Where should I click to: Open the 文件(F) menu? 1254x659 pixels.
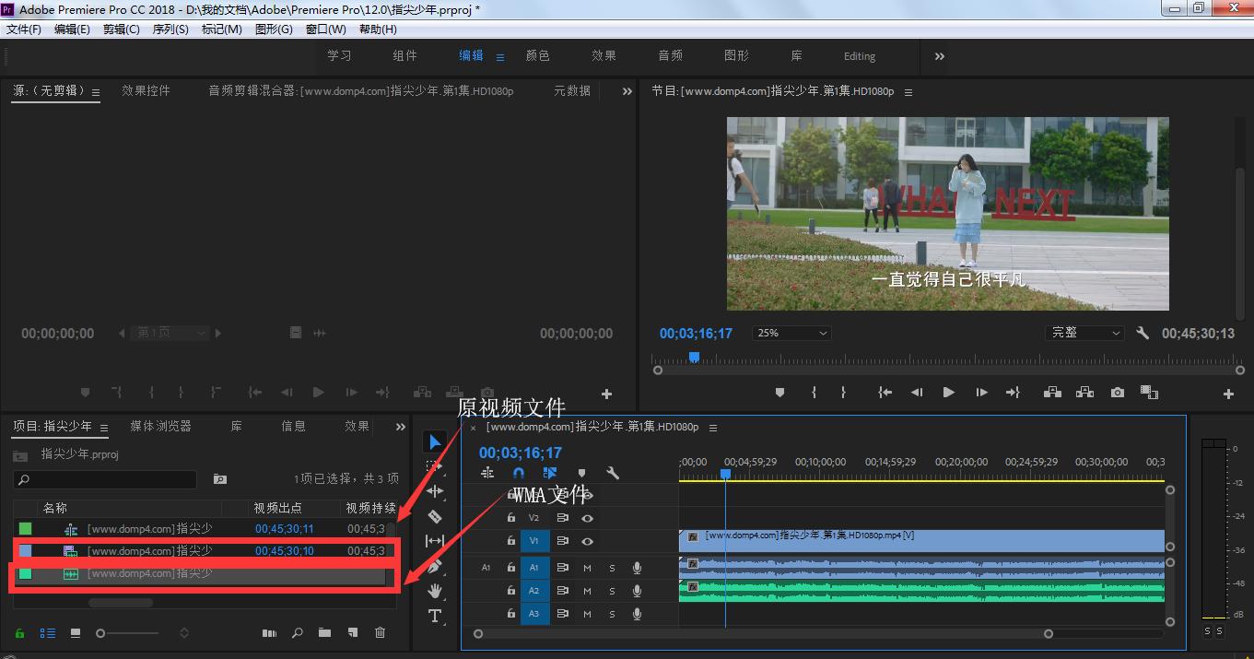click(24, 29)
